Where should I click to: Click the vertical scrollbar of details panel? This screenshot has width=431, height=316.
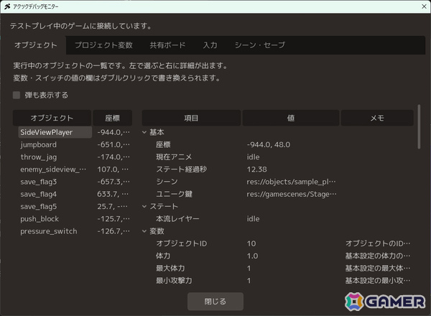(419, 126)
